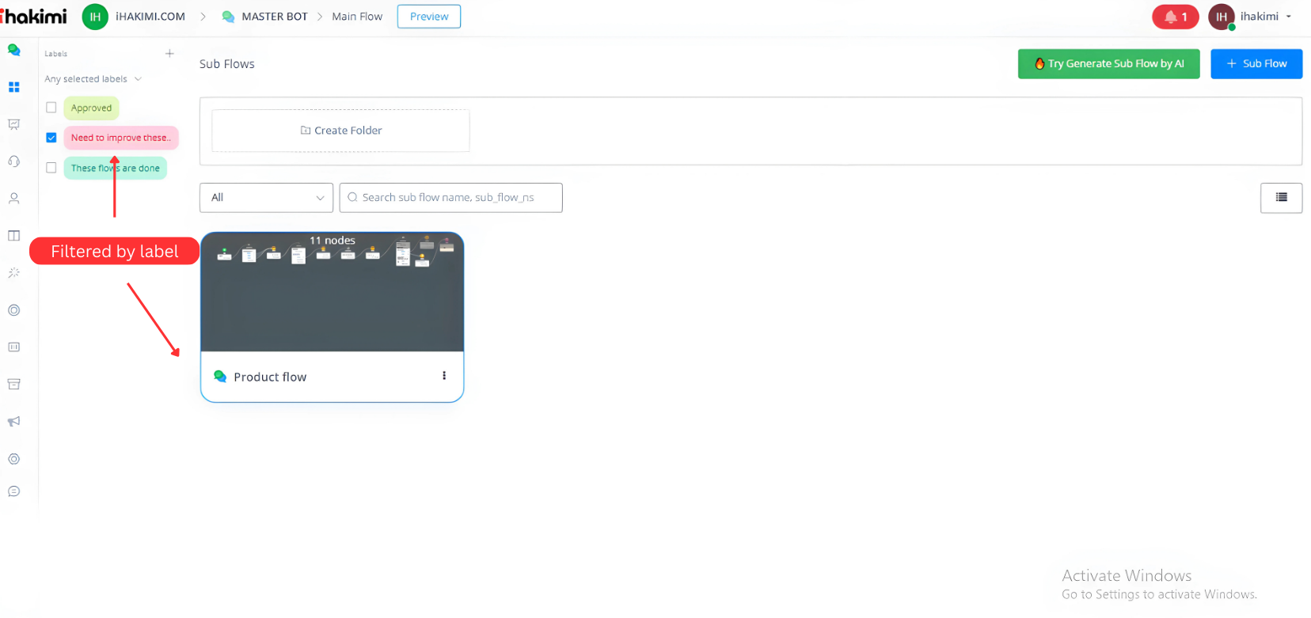Viewport: 1311px width, 618px height.
Task: Open the notification bell badge
Action: (x=1175, y=17)
